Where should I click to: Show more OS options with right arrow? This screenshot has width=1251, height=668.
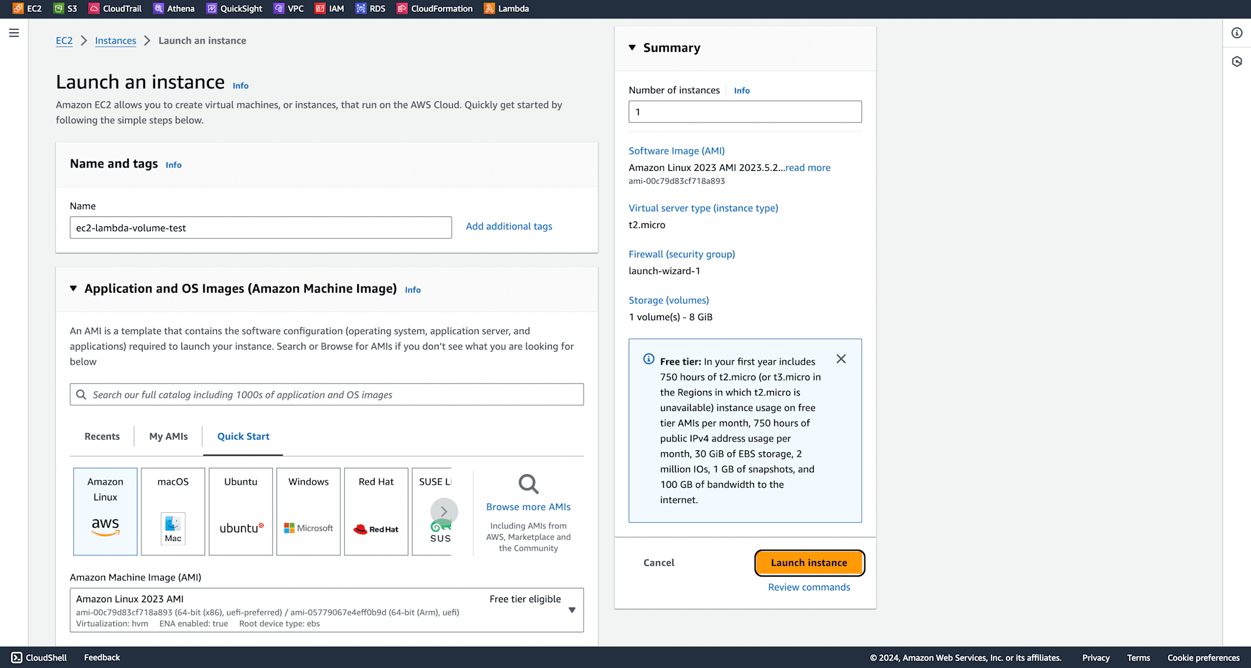444,512
